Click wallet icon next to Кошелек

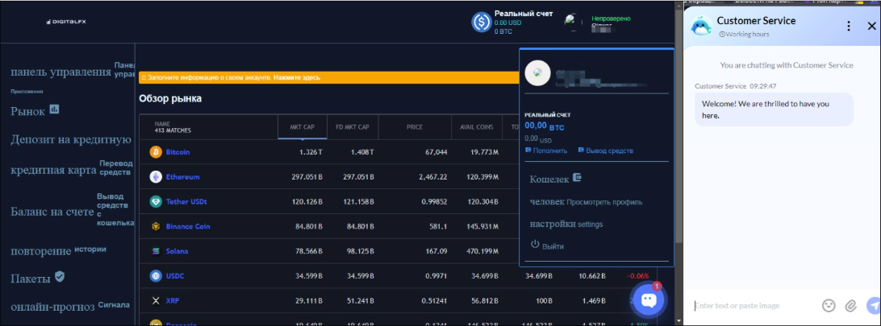click(x=577, y=178)
